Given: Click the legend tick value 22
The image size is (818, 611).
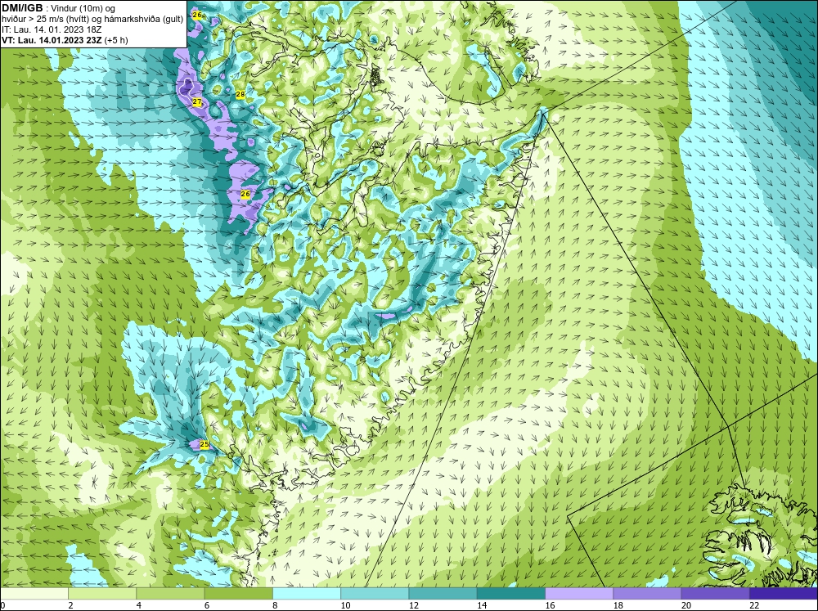Looking at the screenshot, I should pos(754,605).
